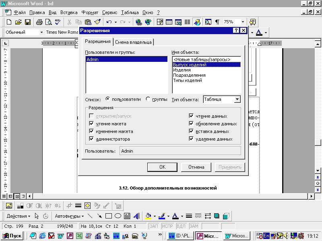Expand the line color arrow on drawing toolbar

168,216
